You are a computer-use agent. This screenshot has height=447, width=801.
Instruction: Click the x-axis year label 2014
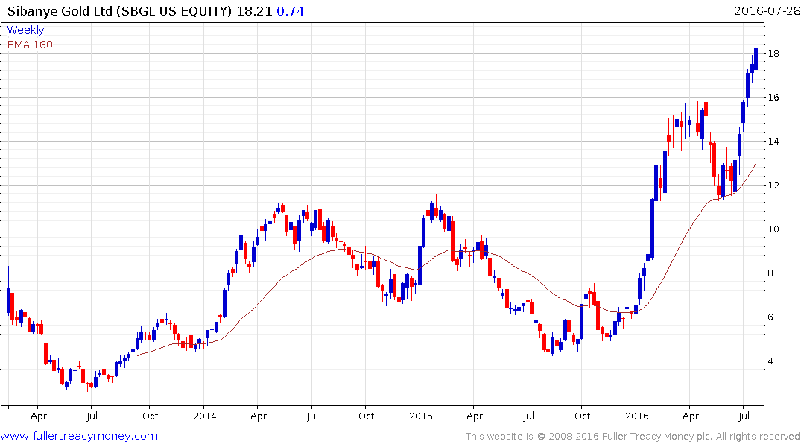tap(205, 416)
